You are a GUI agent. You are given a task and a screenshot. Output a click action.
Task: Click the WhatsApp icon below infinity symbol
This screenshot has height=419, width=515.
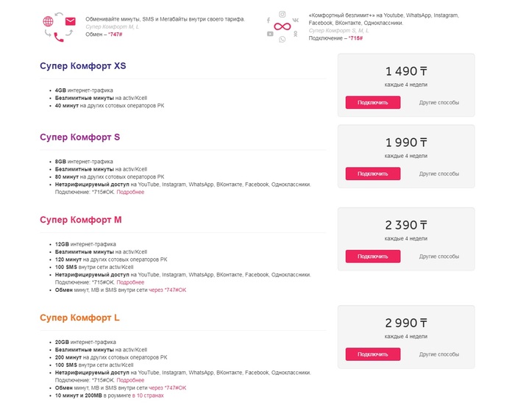click(282, 39)
